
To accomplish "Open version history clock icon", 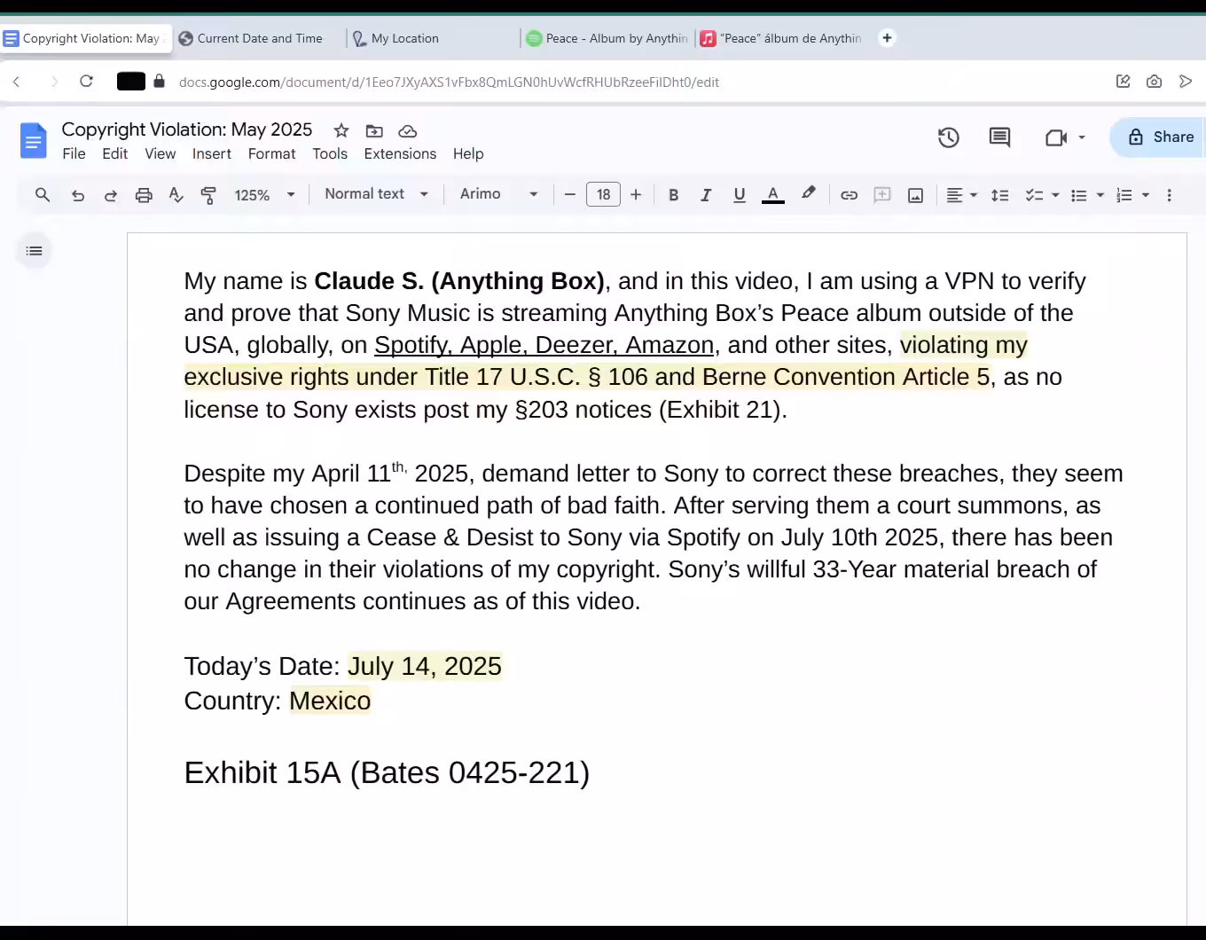I will [x=949, y=137].
